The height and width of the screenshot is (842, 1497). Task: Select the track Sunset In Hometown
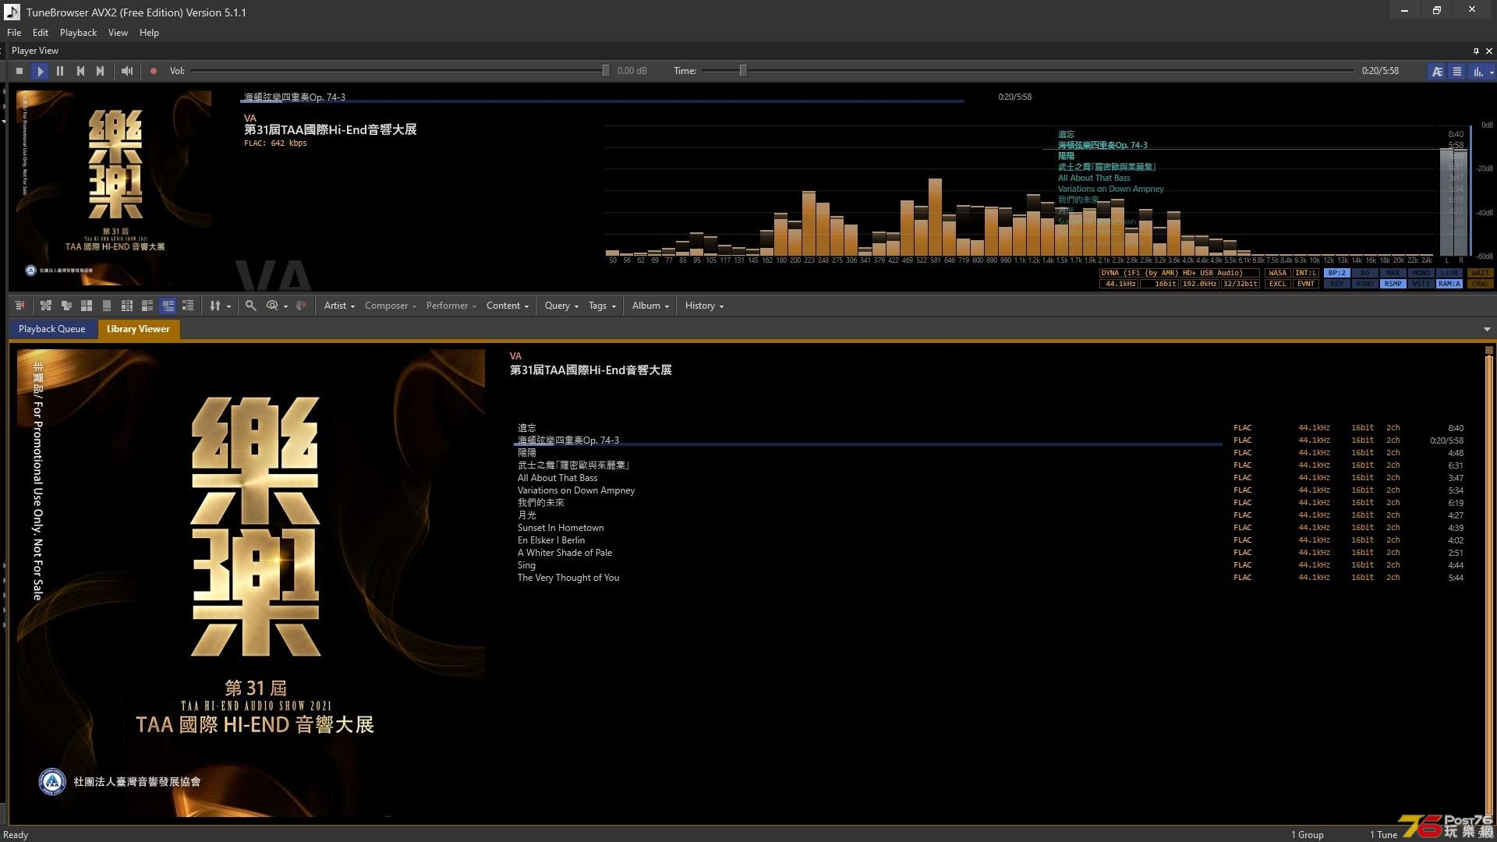tap(561, 528)
